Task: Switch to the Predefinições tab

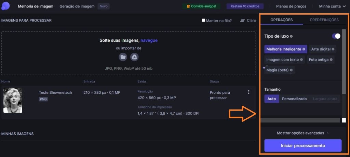Action: click(324, 20)
